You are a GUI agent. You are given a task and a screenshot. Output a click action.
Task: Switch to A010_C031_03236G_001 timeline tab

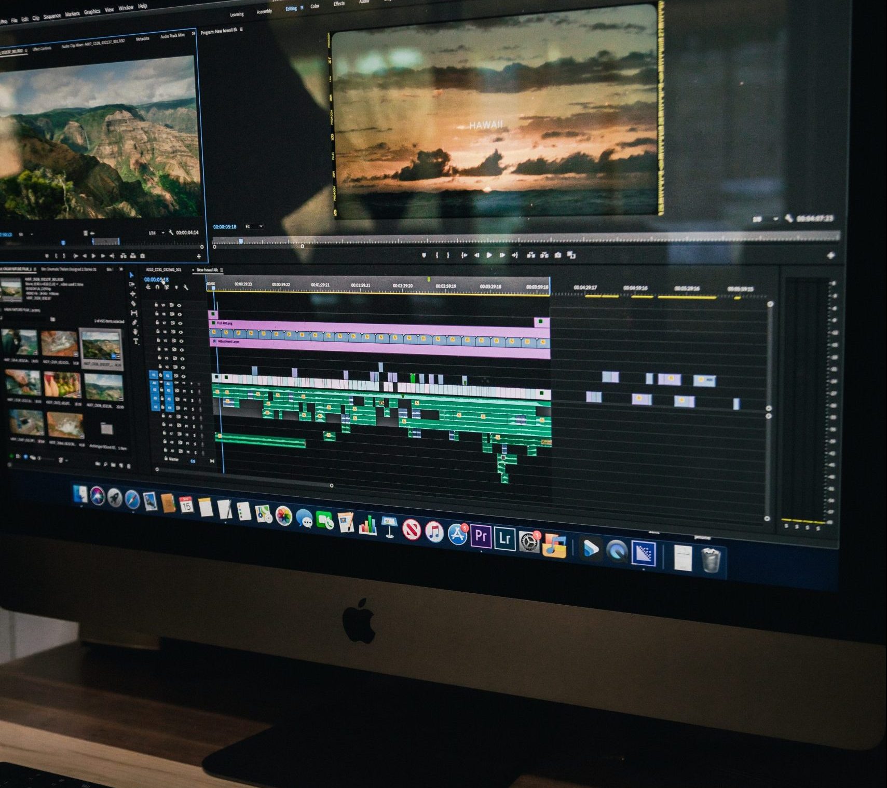(164, 270)
